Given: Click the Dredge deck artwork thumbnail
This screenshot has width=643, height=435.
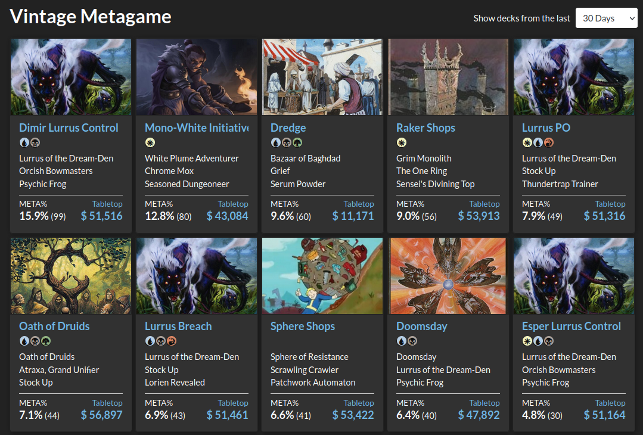Looking at the screenshot, I should tap(322, 77).
